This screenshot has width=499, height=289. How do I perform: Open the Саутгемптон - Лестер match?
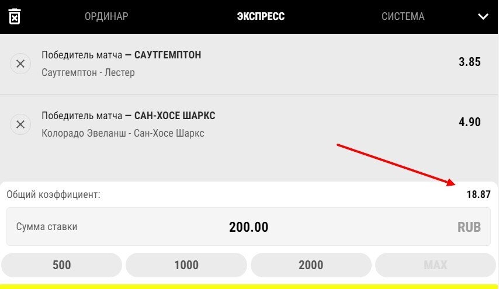[88, 72]
